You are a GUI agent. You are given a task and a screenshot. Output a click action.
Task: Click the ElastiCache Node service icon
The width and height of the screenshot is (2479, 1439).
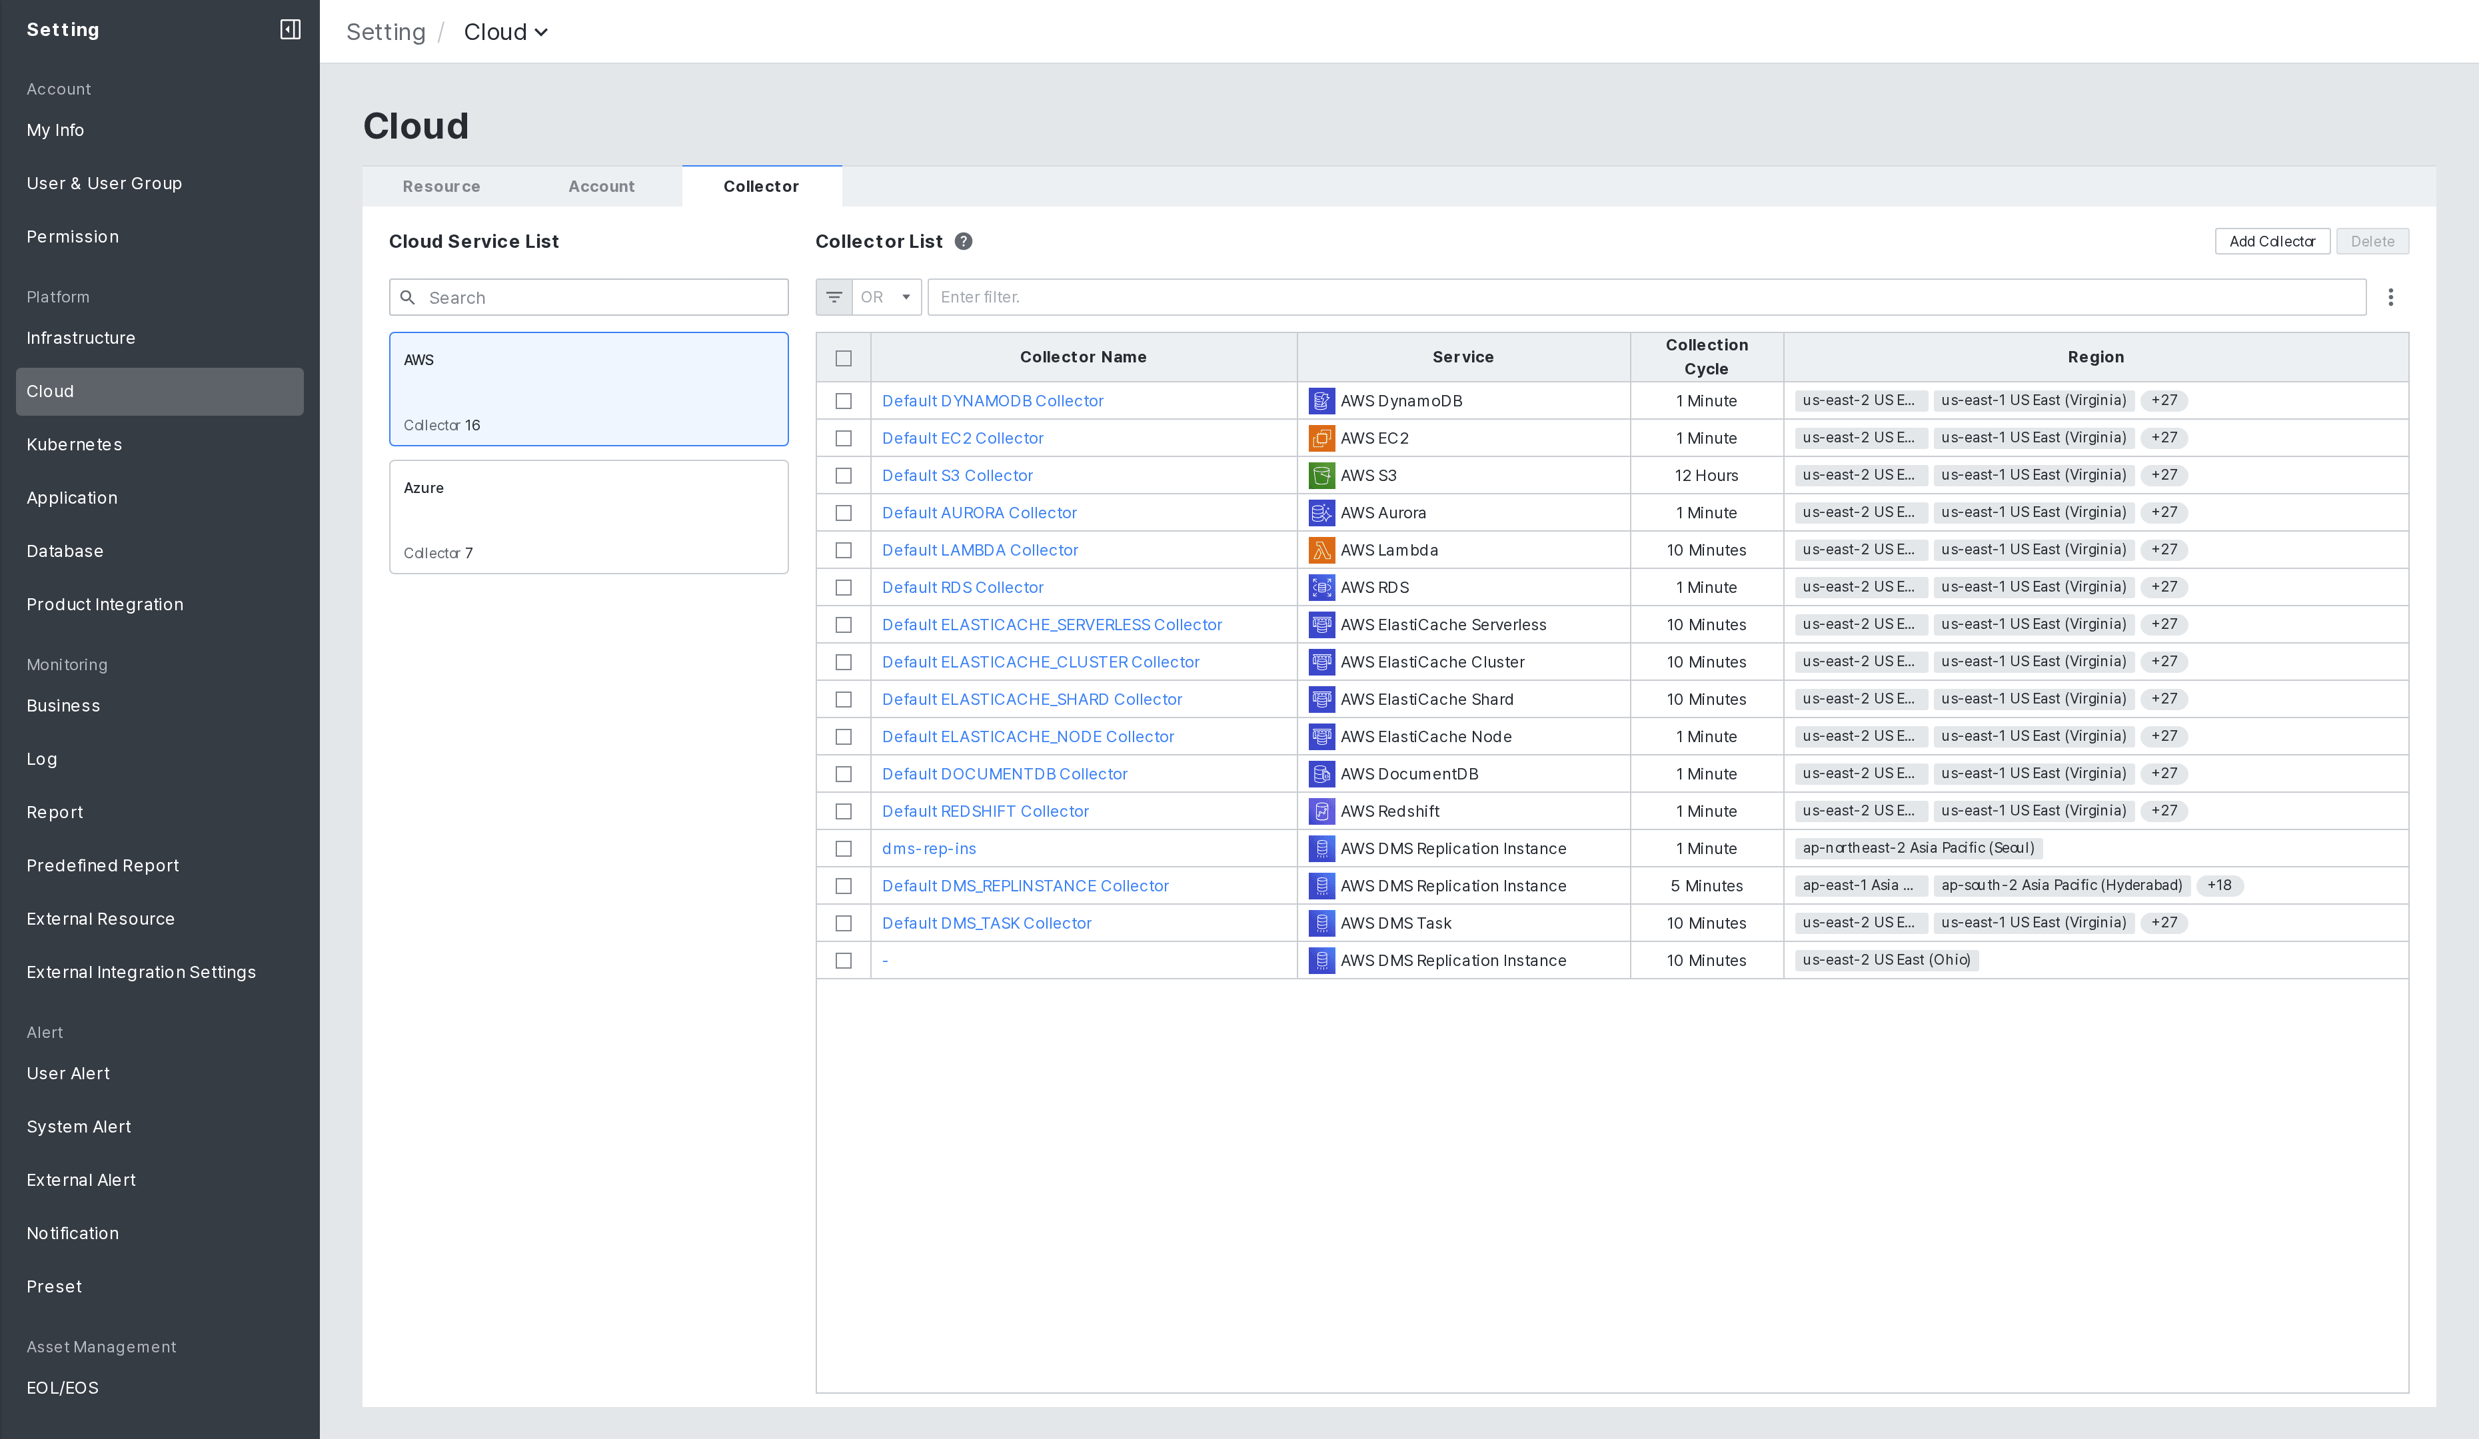pos(1321,737)
